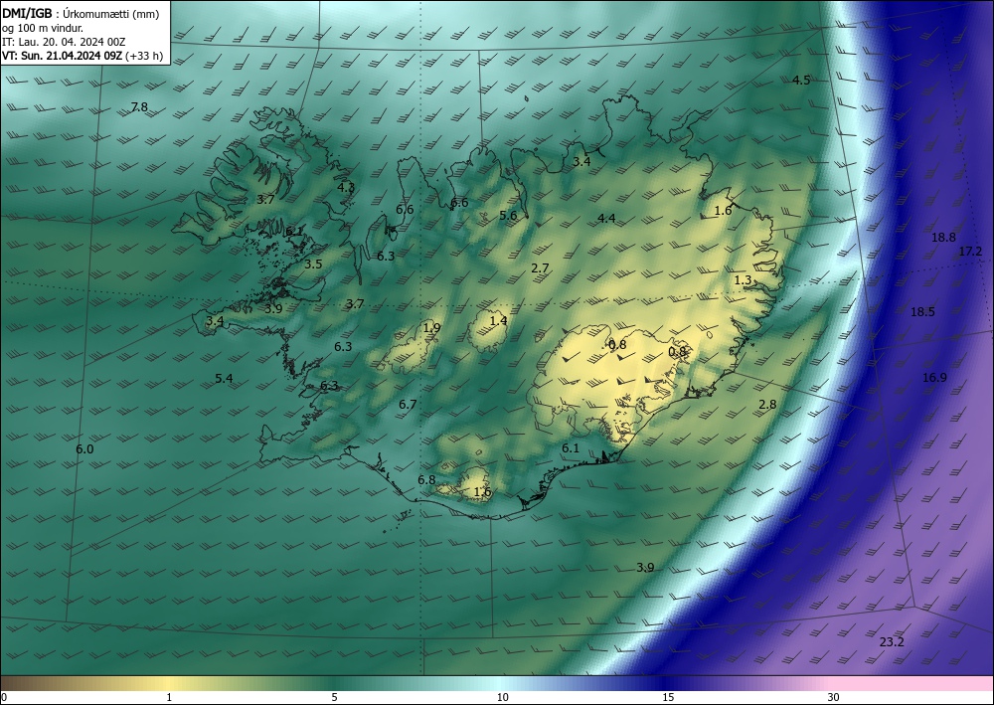Click the 7.8 value on the map

139,107
